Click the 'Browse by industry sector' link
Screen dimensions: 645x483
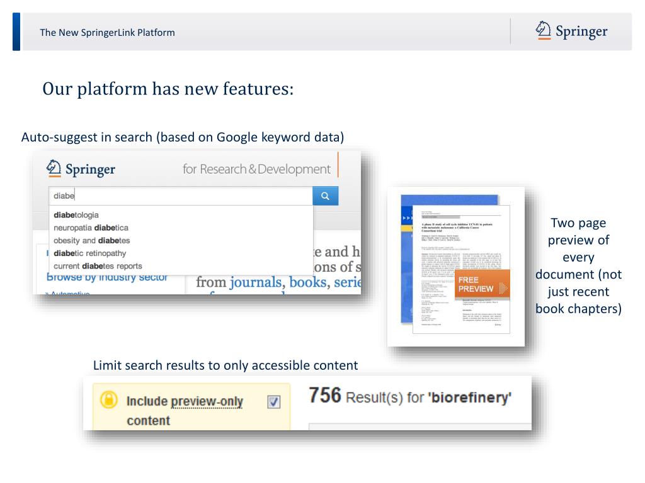pyautogui.click(x=107, y=277)
